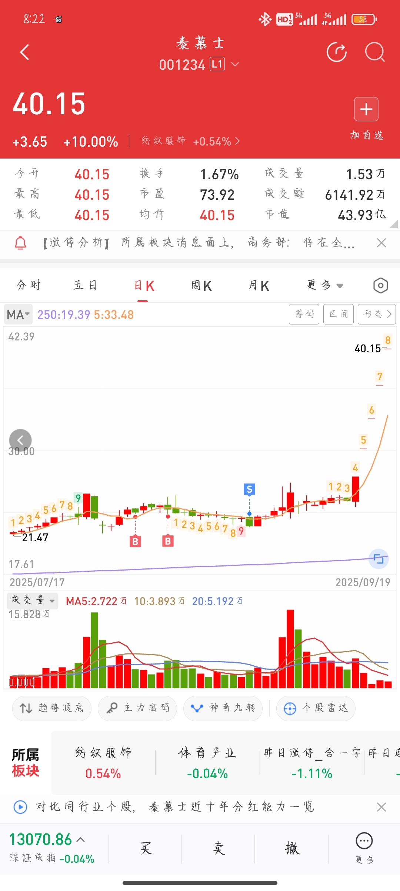
Task: Switch to 月K tab
Action: 259,285
